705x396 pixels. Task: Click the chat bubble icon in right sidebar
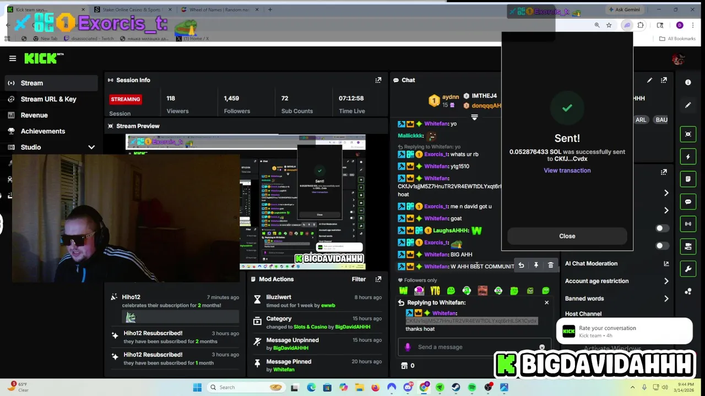[688, 202]
